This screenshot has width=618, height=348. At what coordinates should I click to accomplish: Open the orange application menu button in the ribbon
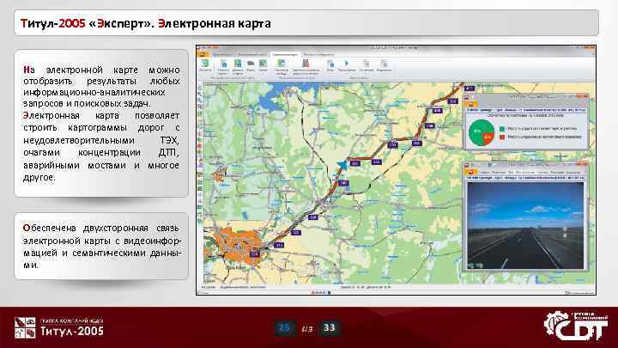click(203, 54)
